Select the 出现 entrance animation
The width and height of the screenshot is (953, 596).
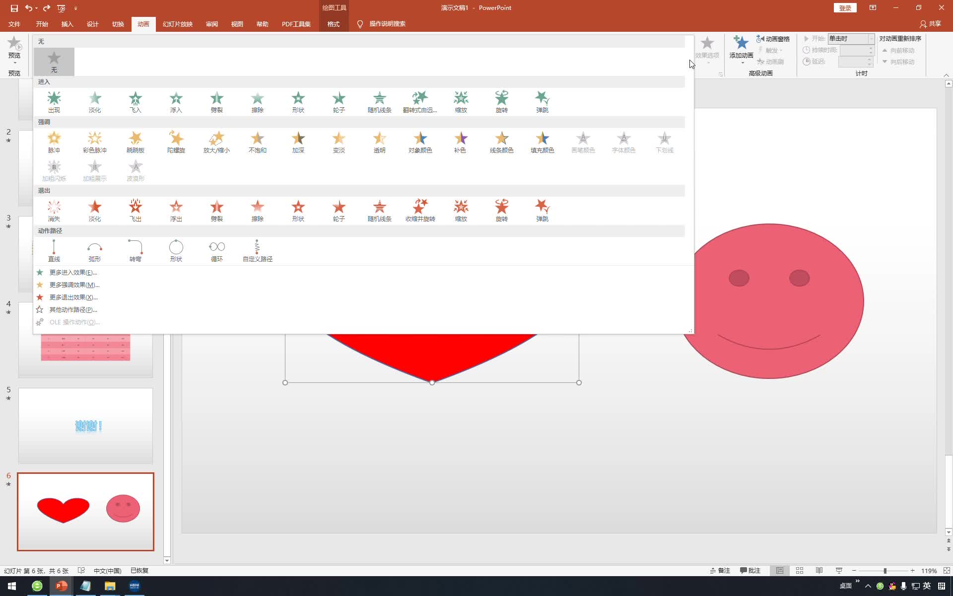pos(54,102)
